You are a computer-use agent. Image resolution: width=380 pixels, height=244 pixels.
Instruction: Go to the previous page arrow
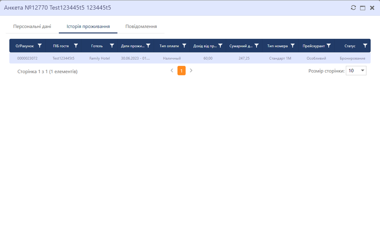pyautogui.click(x=172, y=71)
